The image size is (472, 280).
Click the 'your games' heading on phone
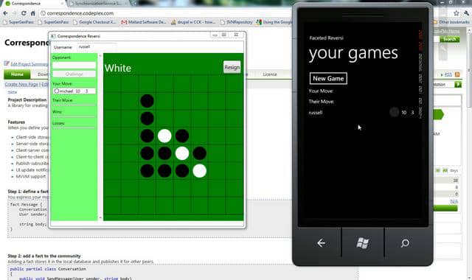click(353, 54)
